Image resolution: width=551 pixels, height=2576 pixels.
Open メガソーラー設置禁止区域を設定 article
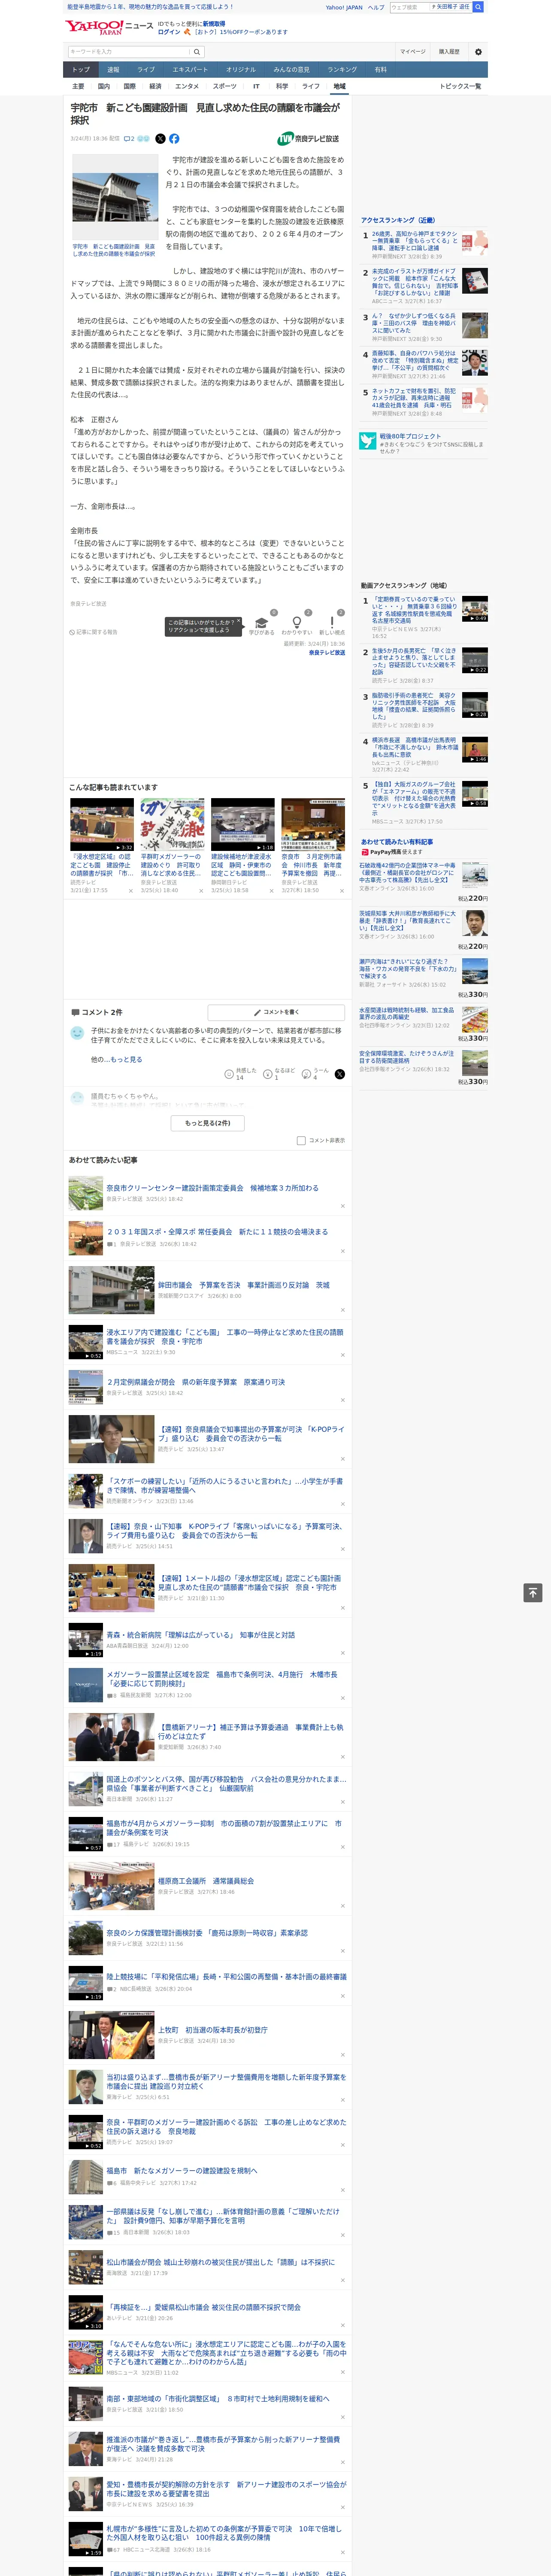click(222, 1679)
